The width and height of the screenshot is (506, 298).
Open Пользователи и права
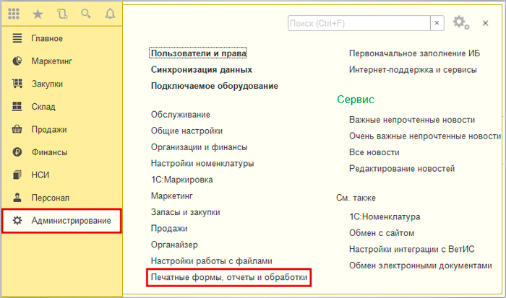click(199, 53)
